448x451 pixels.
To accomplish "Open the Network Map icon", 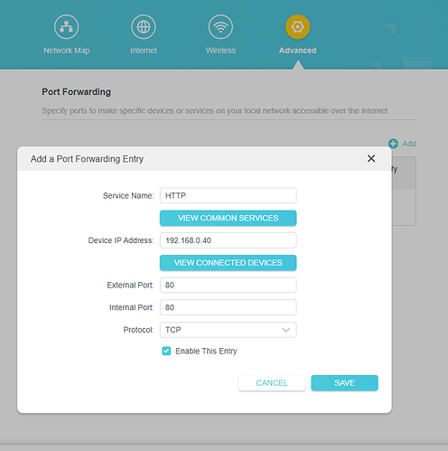I will (66, 27).
